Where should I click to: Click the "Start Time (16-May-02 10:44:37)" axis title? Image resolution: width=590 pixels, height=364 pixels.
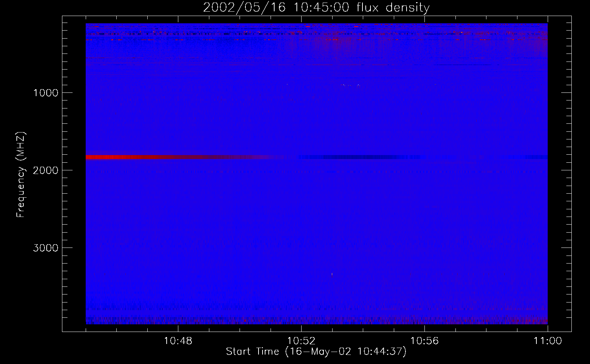point(316,352)
